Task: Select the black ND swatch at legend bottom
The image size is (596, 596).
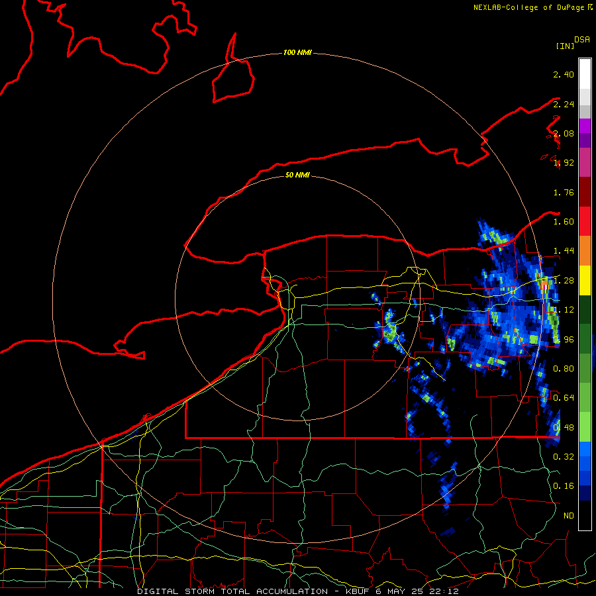Action: tap(585, 515)
